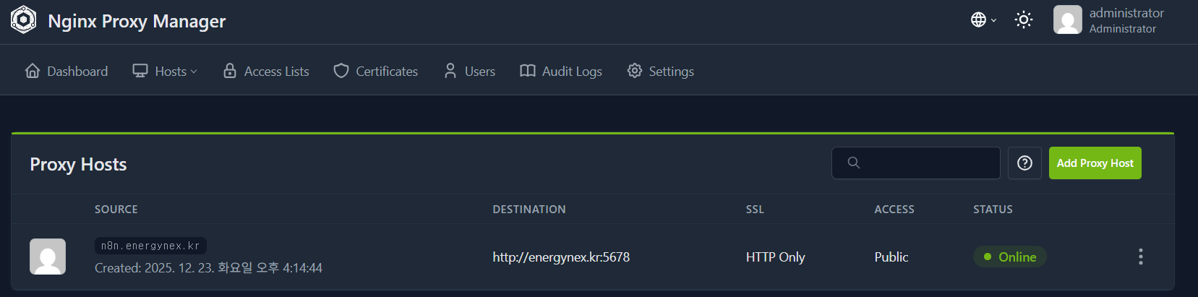The height and width of the screenshot is (297, 1198).
Task: Click the Nginx Proxy Manager logo icon
Action: tap(23, 20)
